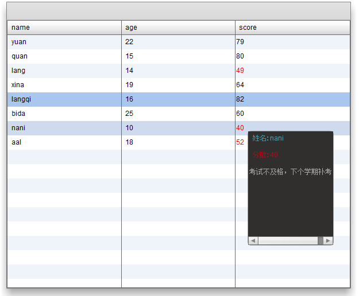This screenshot has width=359, height=296.
Task: Click tooltip text 姓名:nani
Action: pos(268,138)
